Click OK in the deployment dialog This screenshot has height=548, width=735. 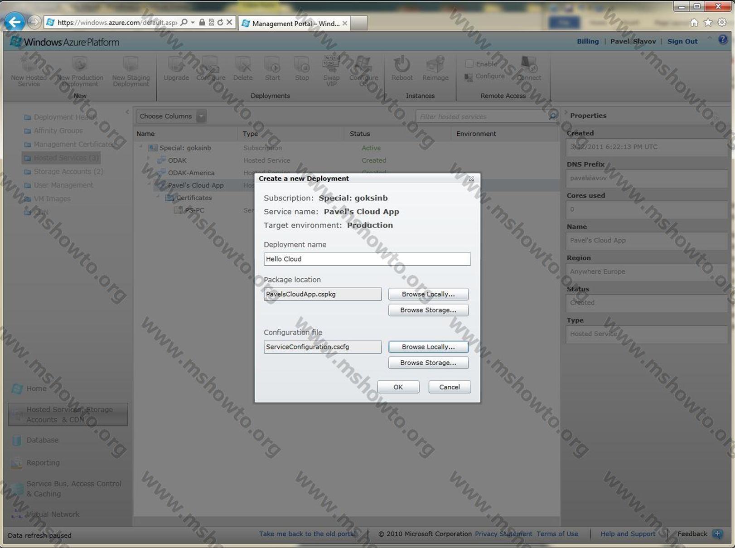pyautogui.click(x=398, y=387)
